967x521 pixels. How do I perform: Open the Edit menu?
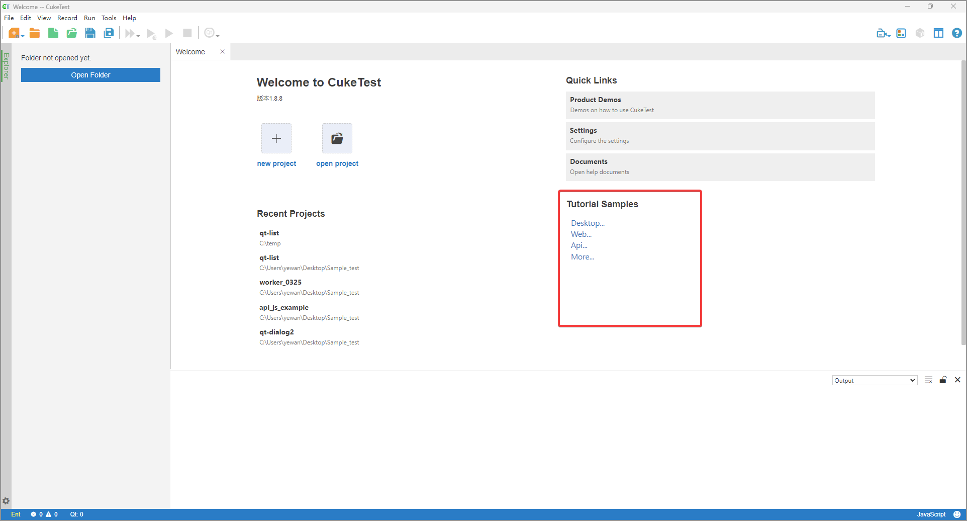click(26, 18)
